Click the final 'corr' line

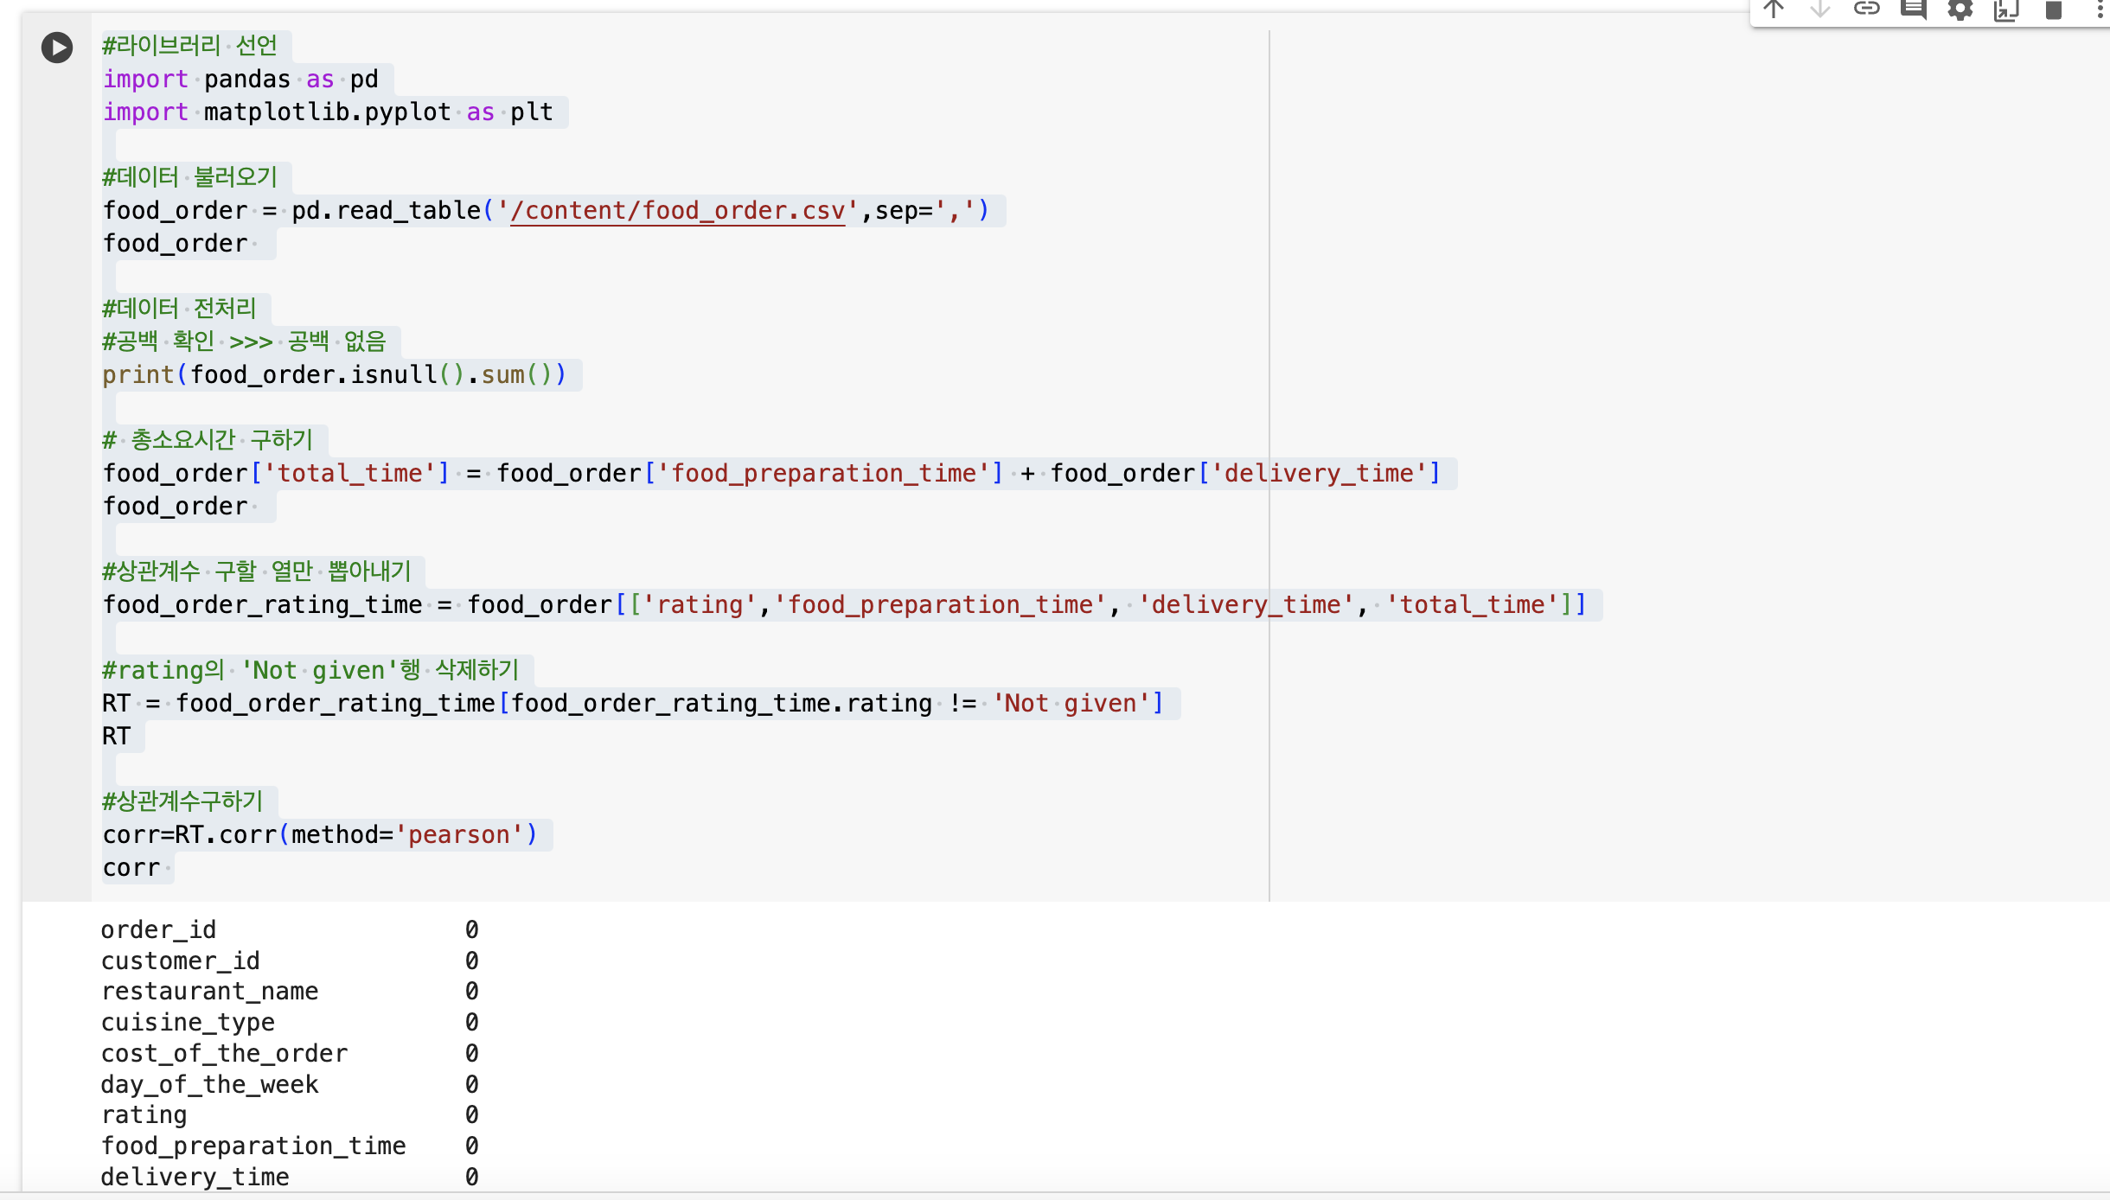[x=131, y=868]
